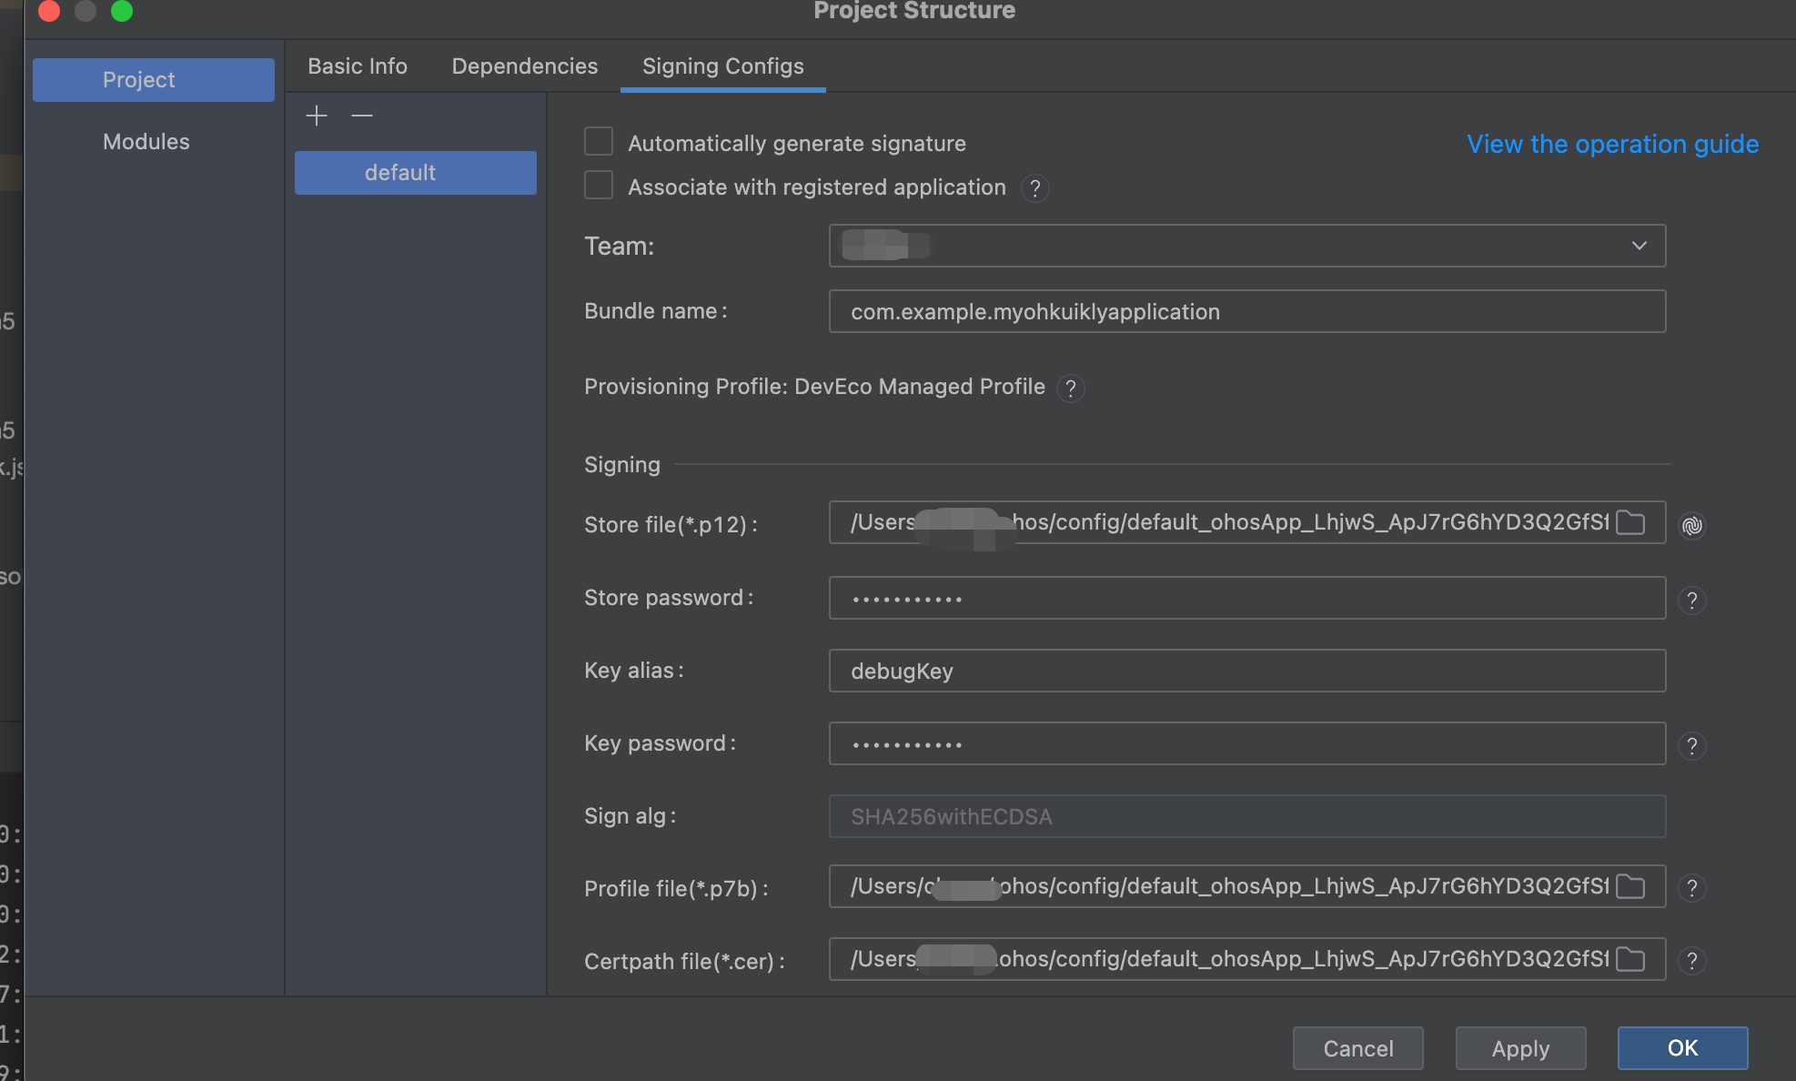1796x1081 pixels.
Task: Expand the Team dropdown
Action: pyautogui.click(x=1639, y=246)
